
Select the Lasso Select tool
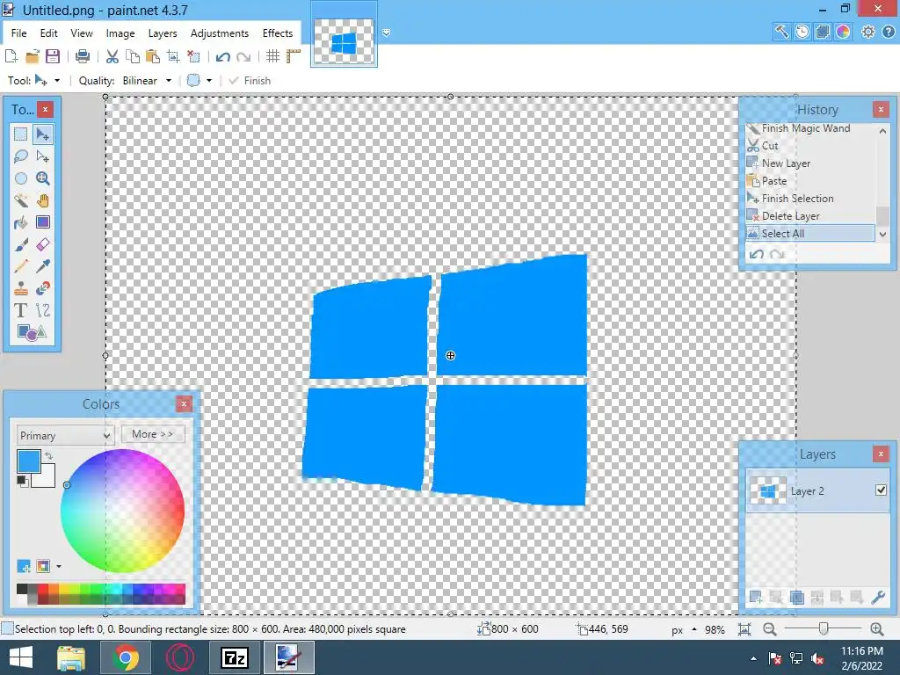tap(21, 156)
